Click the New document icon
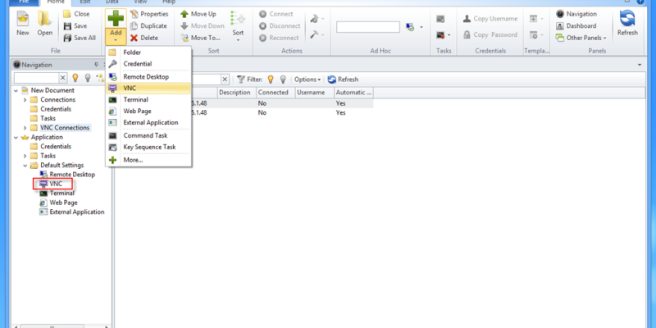Image resolution: width=656 pixels, height=328 pixels. point(22,18)
